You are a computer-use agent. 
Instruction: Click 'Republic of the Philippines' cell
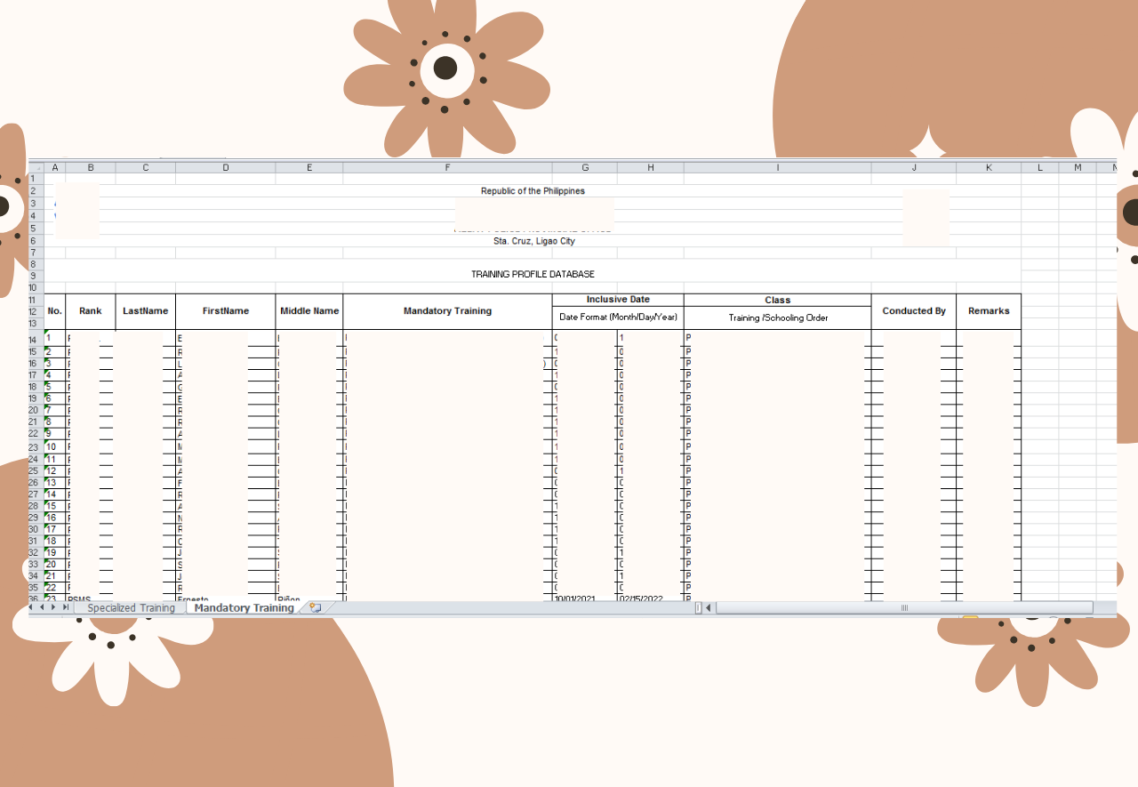tap(533, 191)
